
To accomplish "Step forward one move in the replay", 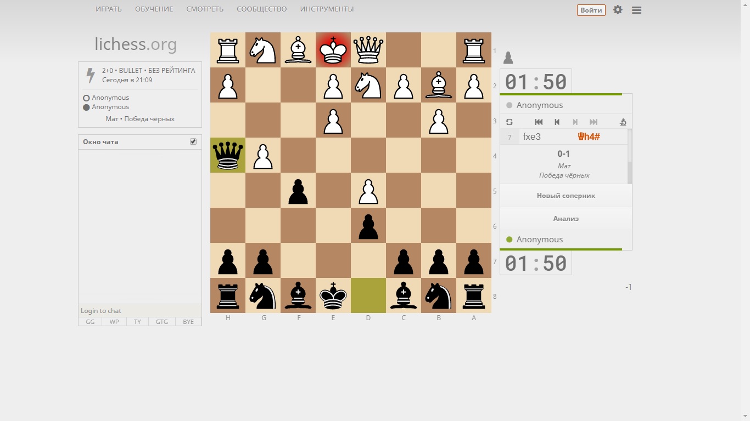I will pyautogui.click(x=575, y=122).
